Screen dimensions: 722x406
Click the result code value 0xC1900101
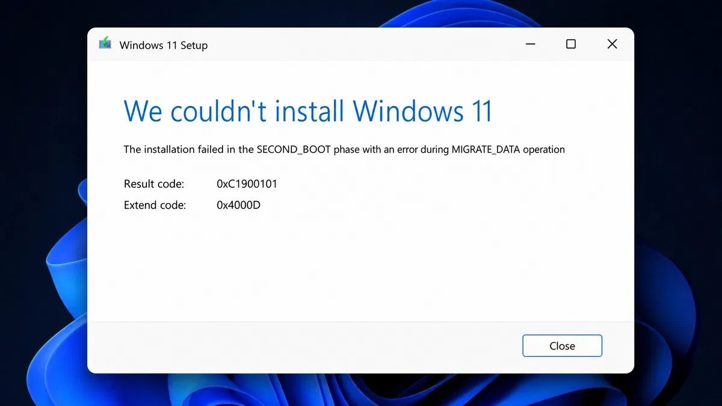click(x=247, y=183)
